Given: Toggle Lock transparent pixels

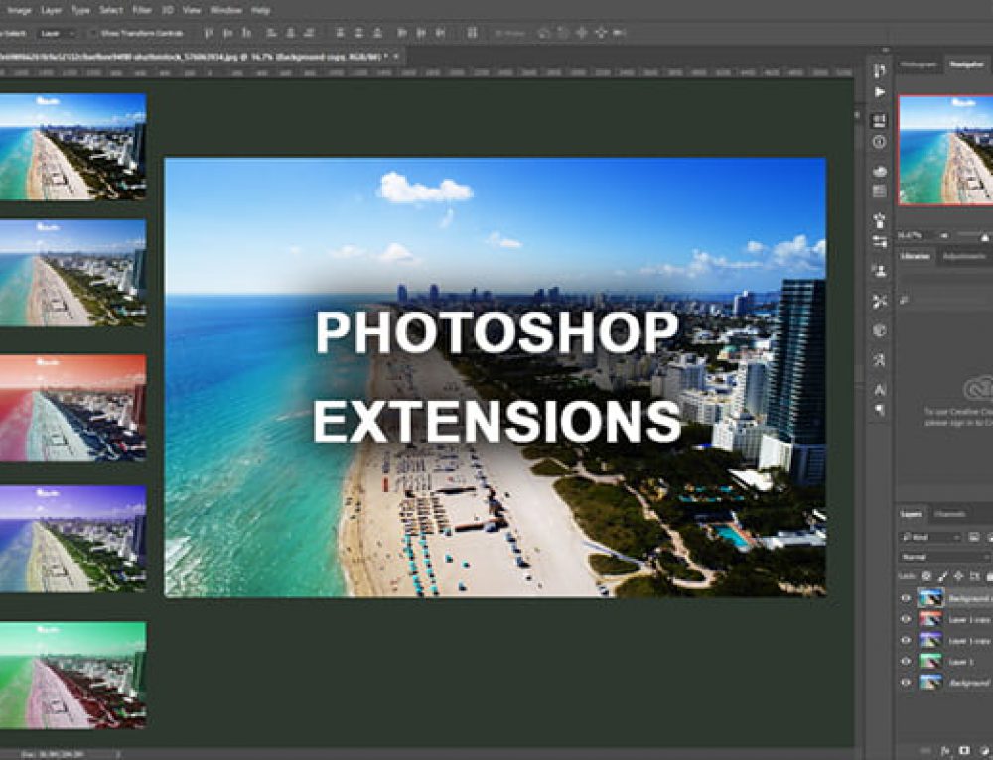Looking at the screenshot, I should click(x=926, y=576).
